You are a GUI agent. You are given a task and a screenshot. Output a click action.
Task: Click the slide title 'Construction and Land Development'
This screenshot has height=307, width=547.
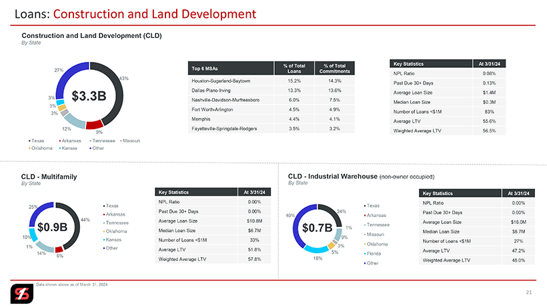(155, 14)
